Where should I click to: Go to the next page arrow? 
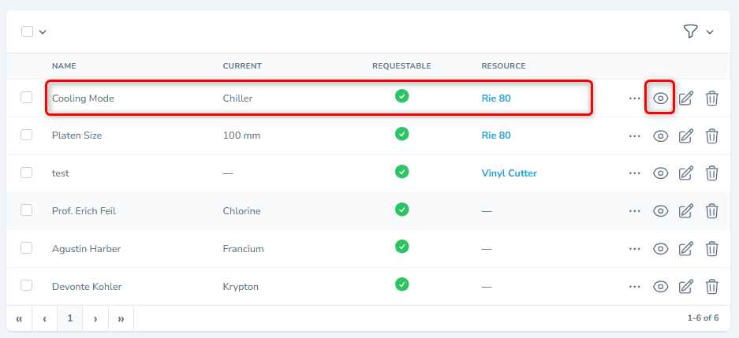point(95,318)
